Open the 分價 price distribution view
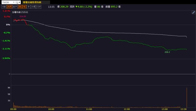Viewport: 196px width, 111px height. coord(33,7)
